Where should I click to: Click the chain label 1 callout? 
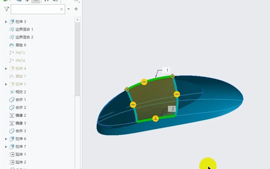coord(166,70)
